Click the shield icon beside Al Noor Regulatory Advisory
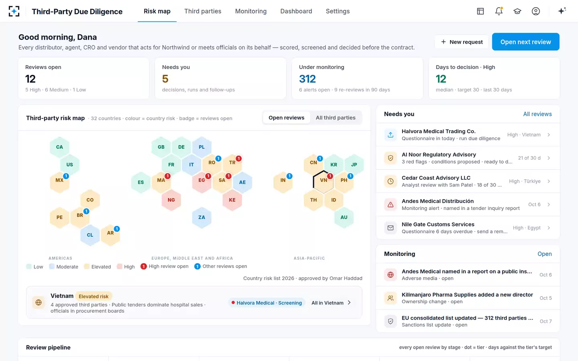Image resolution: width=578 pixels, height=361 pixels. tap(391, 158)
